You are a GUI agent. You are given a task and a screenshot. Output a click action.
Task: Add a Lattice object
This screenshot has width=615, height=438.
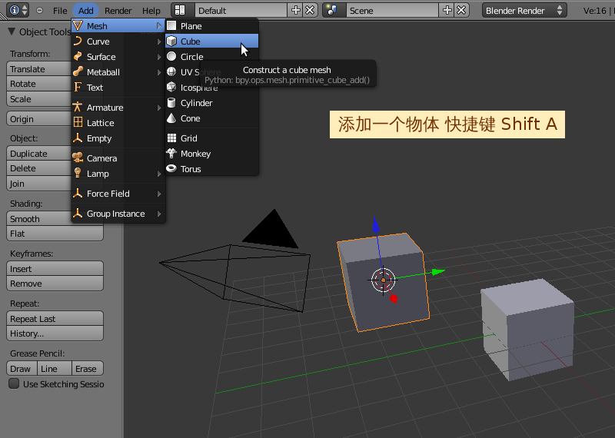coord(118,123)
